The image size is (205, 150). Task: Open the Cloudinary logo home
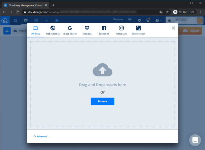[5, 20]
